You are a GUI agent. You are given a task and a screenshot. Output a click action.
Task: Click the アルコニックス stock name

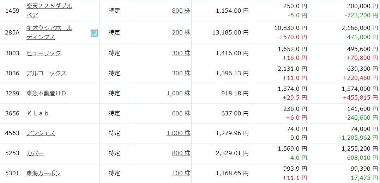coord(47,73)
